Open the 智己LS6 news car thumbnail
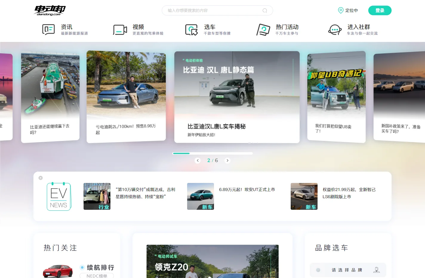 pos(304,196)
